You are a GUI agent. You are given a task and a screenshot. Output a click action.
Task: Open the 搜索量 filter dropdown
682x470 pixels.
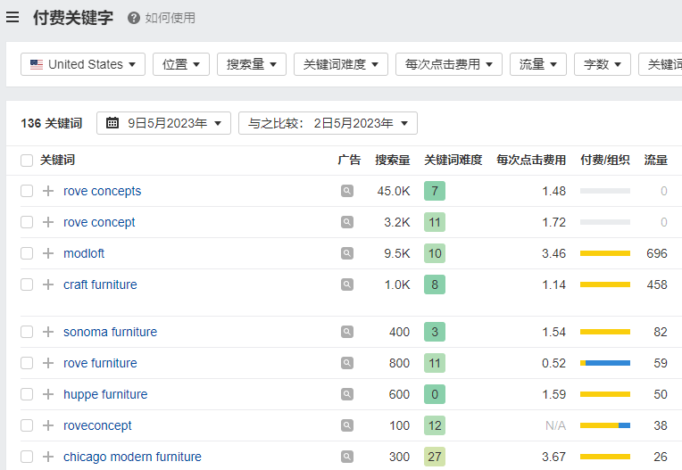point(252,64)
